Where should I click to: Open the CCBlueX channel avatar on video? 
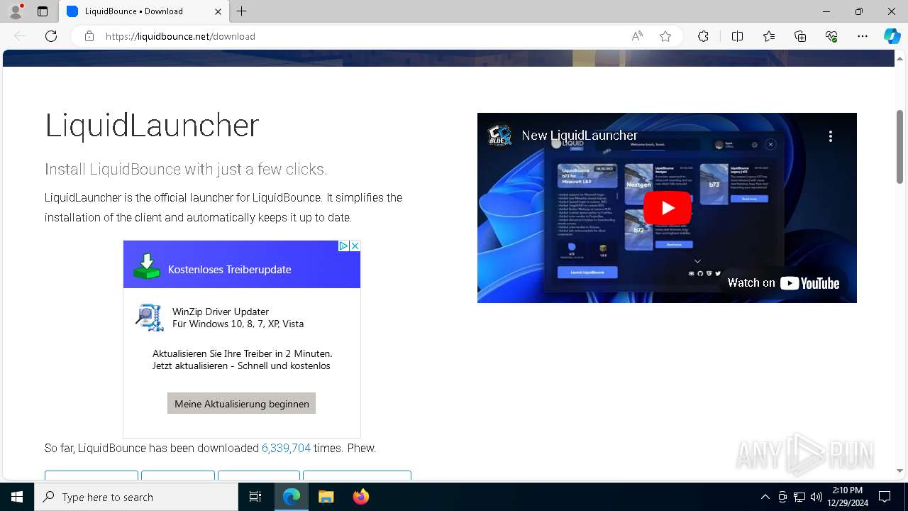pos(500,136)
